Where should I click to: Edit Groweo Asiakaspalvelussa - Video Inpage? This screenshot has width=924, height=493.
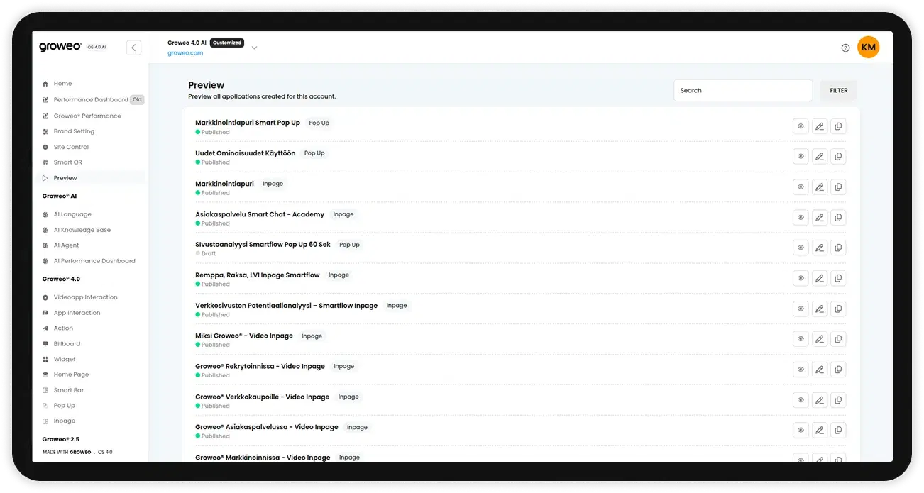tap(819, 430)
